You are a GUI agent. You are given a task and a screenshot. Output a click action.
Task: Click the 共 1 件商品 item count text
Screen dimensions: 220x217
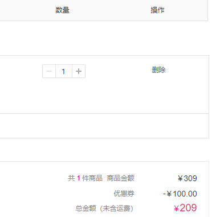(x=85, y=178)
